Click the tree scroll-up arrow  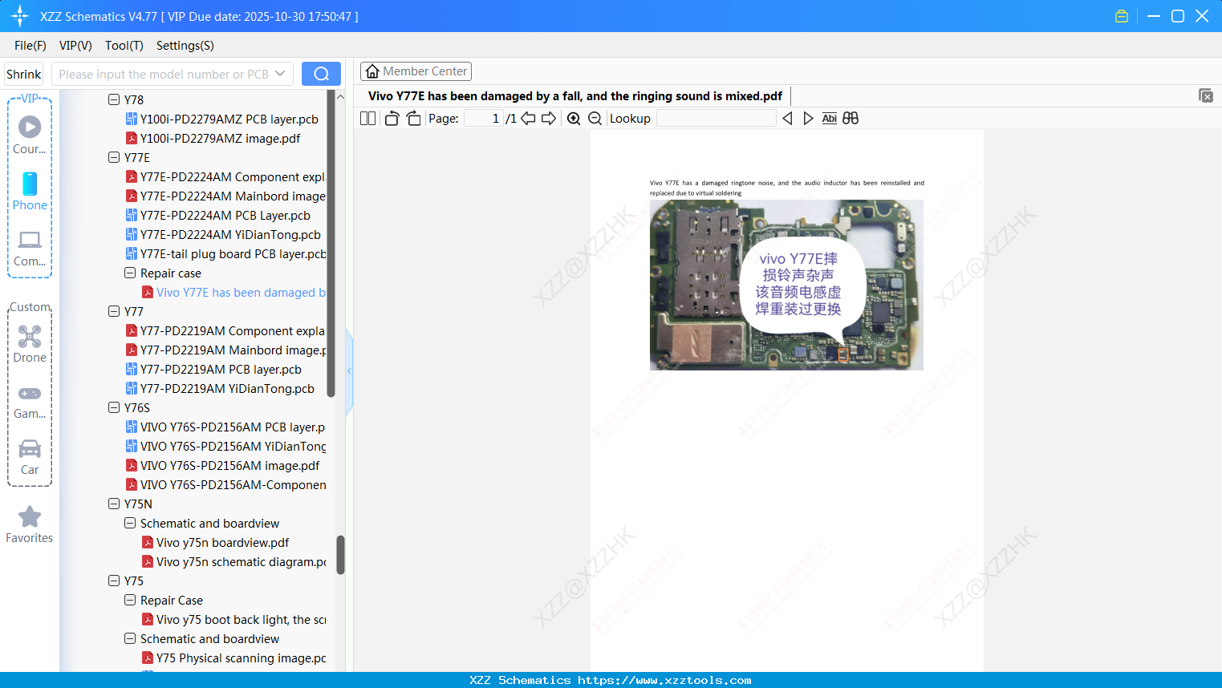(340, 96)
